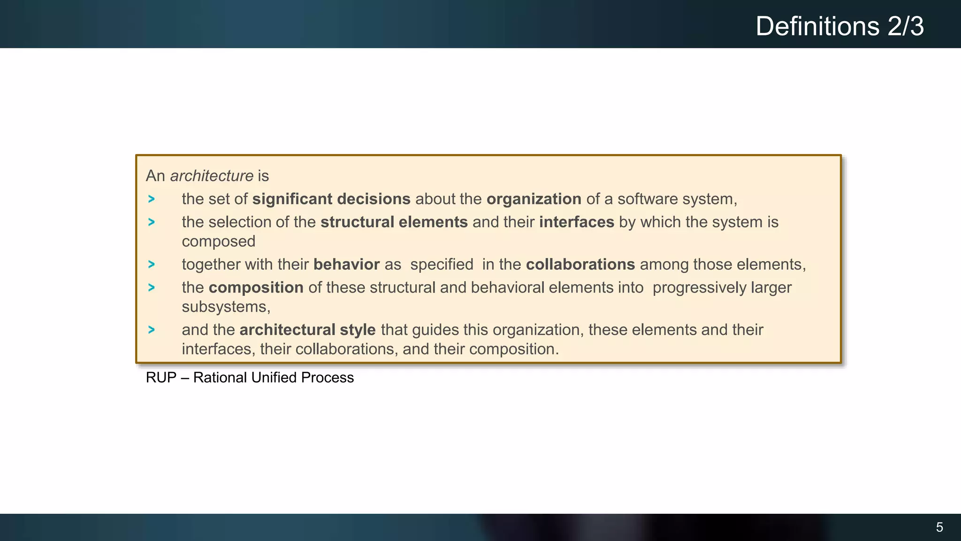Click the word 'composed' on the wrapped line

click(219, 241)
